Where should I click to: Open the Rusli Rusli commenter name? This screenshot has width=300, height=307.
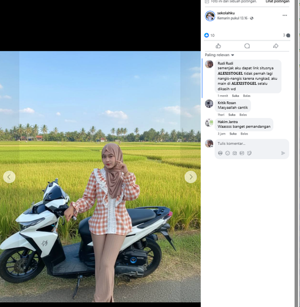click(x=225, y=63)
